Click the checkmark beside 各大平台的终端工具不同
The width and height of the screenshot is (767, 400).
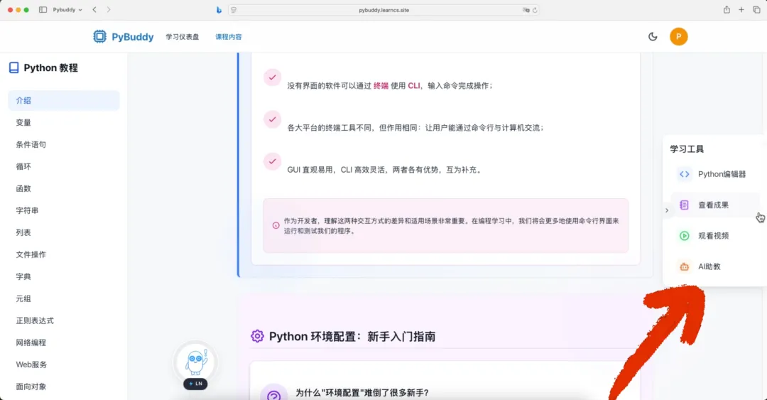273,119
